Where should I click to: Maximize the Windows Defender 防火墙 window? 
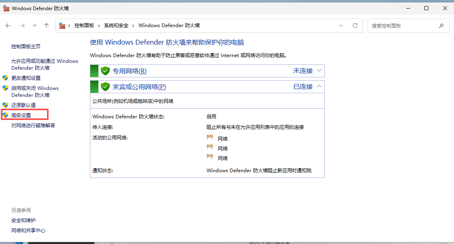426,8
